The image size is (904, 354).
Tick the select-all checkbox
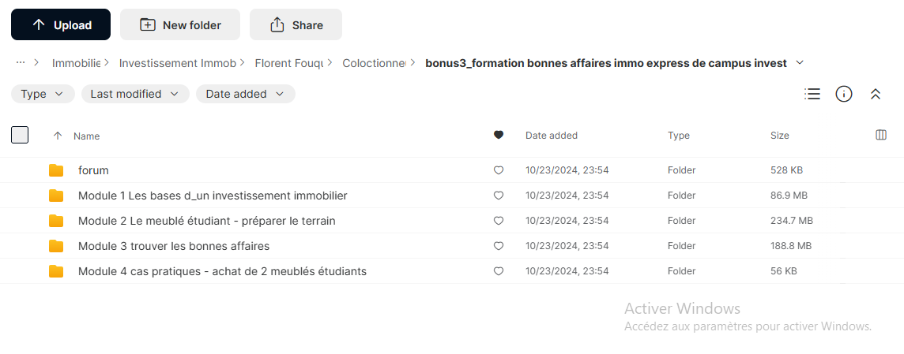pyautogui.click(x=20, y=136)
